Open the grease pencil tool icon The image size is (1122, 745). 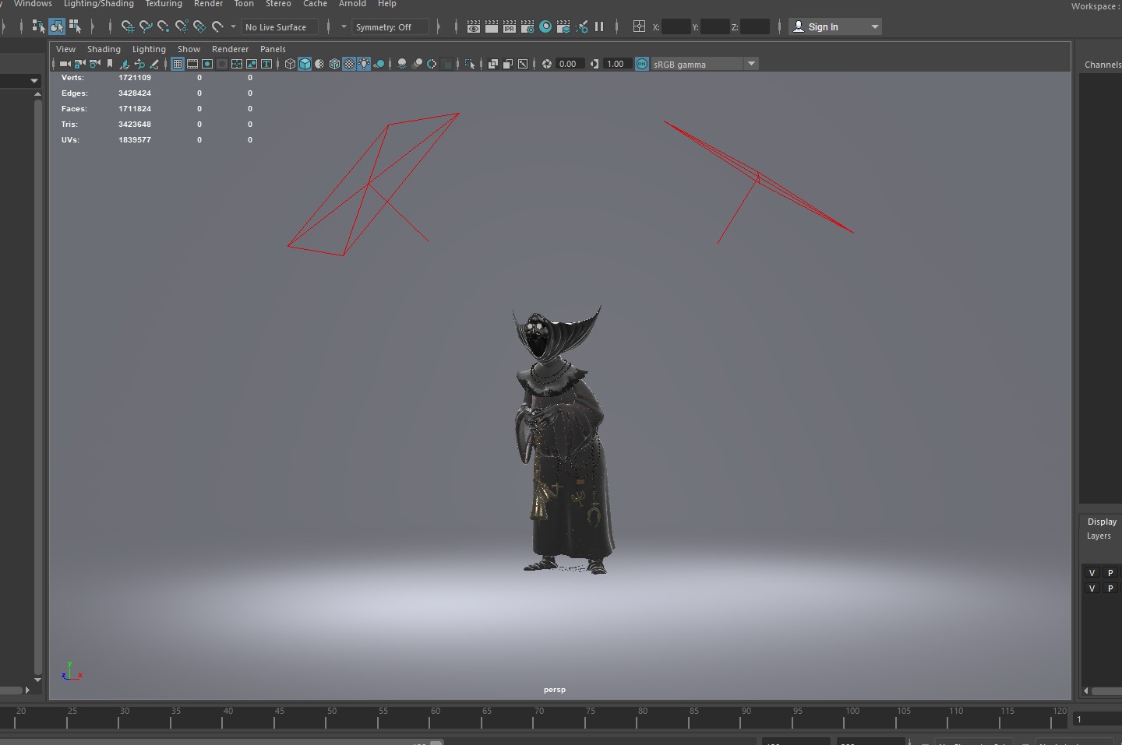pos(154,64)
